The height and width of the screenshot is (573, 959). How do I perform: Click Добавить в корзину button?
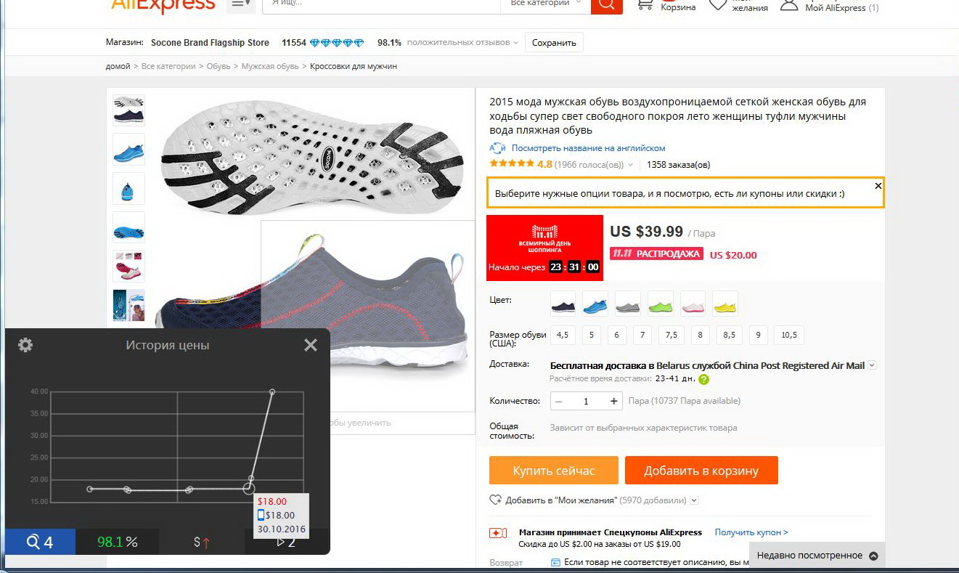[701, 471]
